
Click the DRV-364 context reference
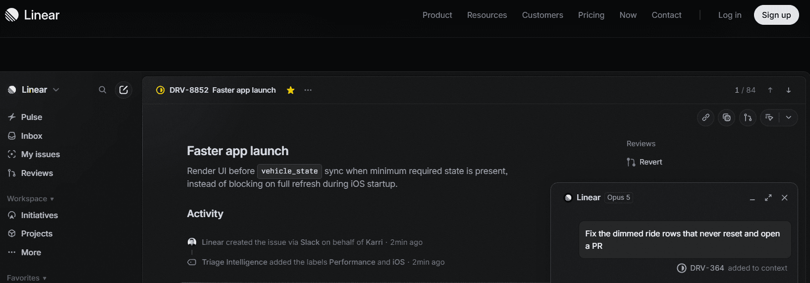tap(707, 268)
